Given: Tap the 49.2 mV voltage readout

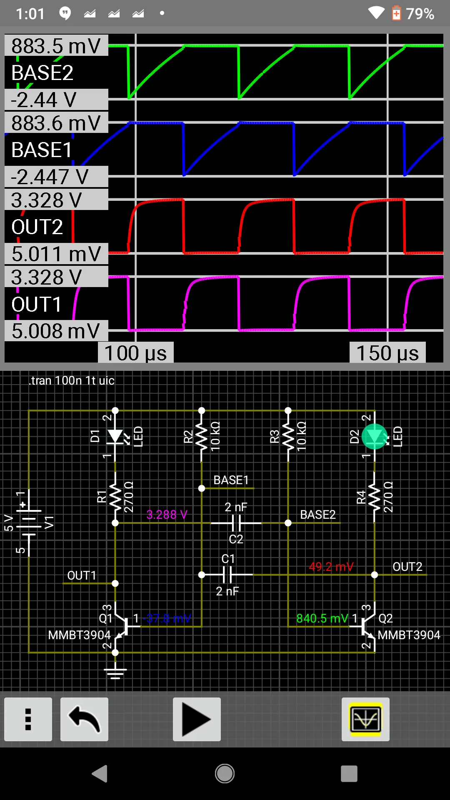Looking at the screenshot, I should coord(331,567).
